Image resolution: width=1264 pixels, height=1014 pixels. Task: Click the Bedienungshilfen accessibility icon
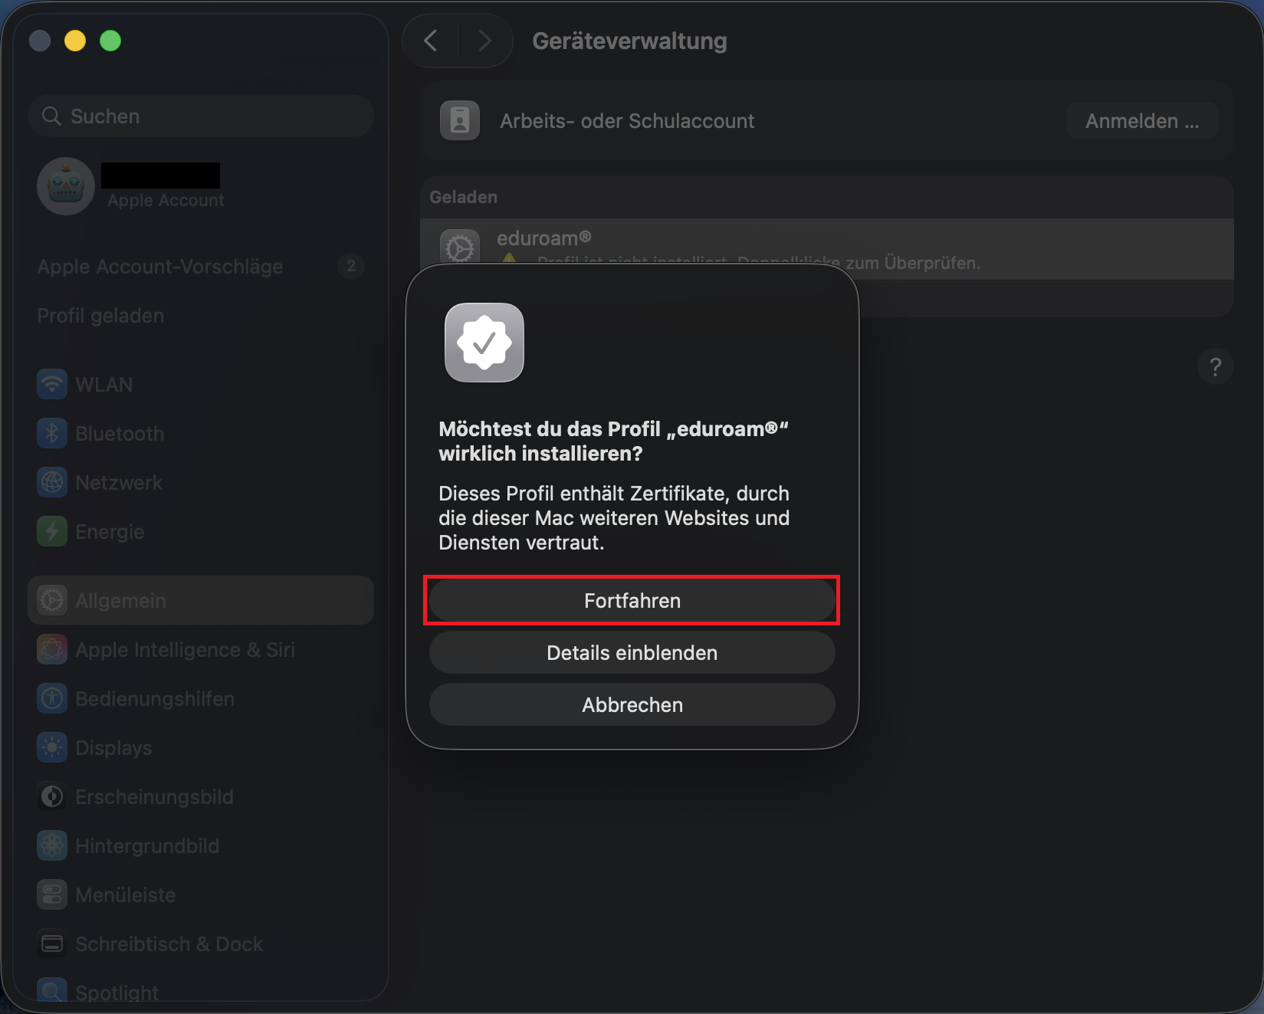[x=52, y=698]
